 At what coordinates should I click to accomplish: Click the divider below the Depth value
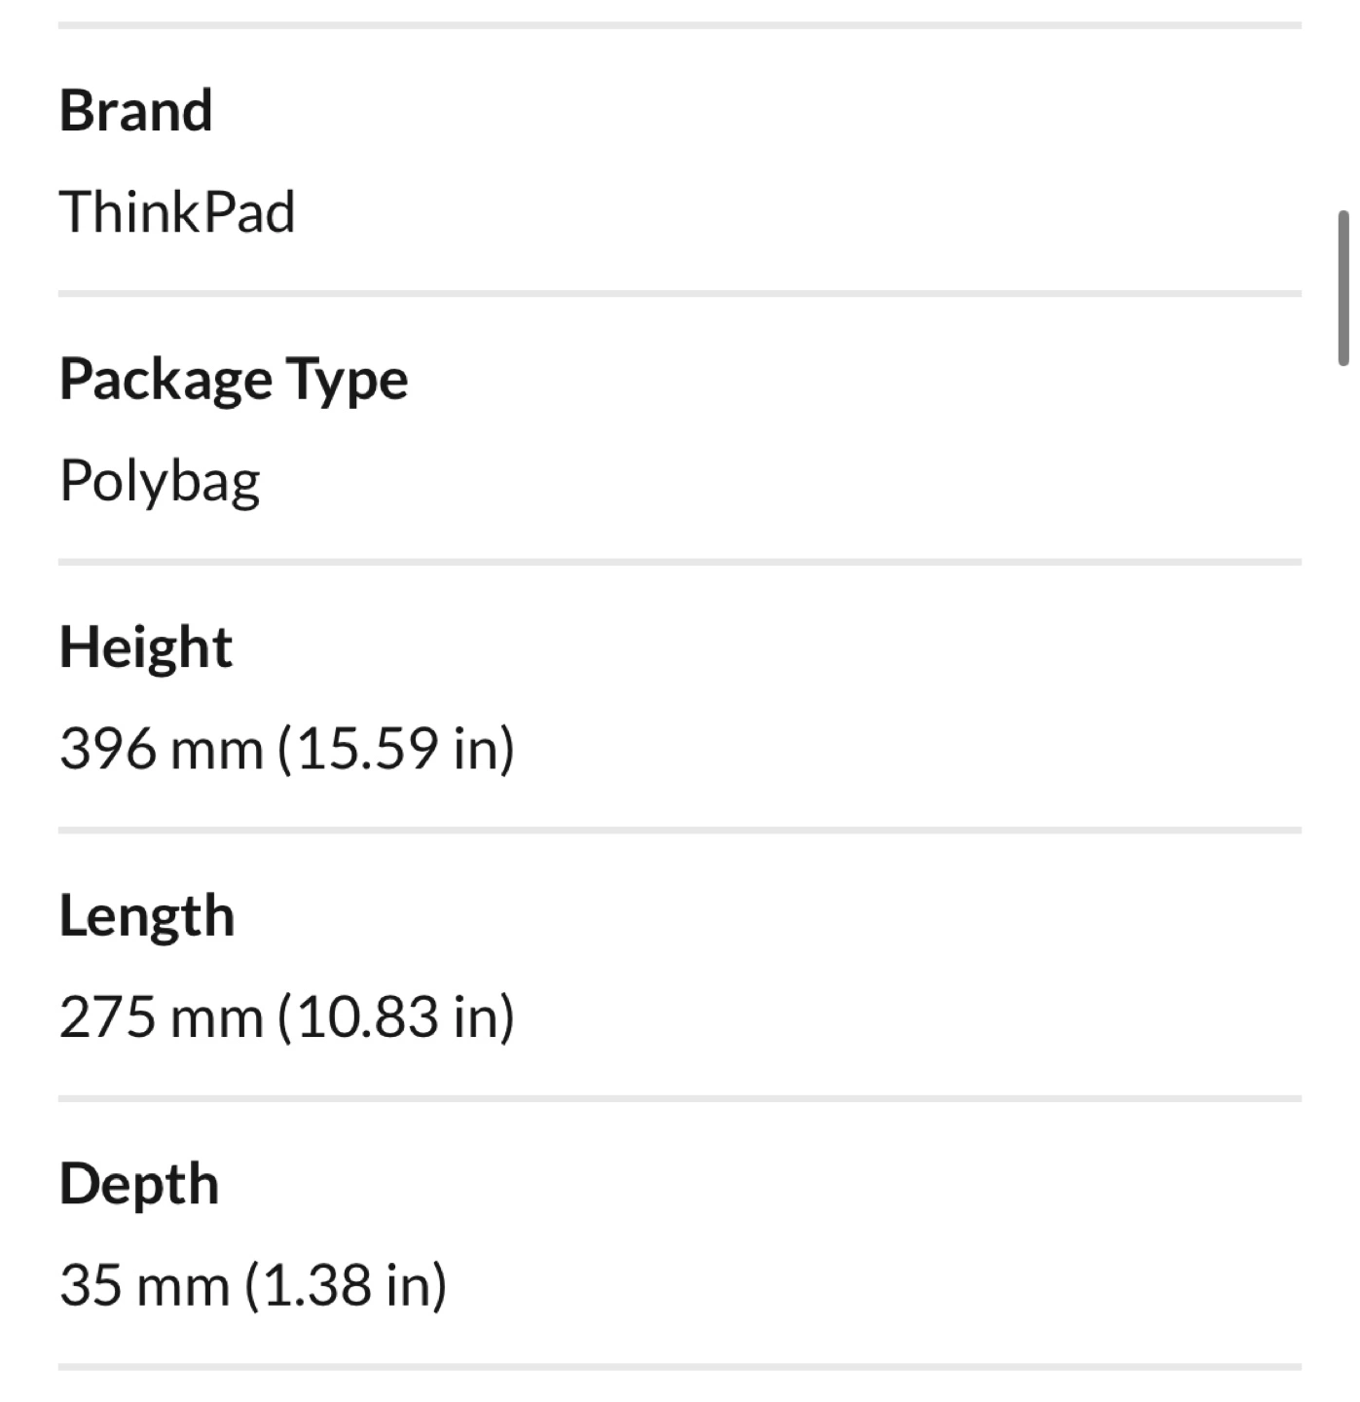click(680, 1367)
